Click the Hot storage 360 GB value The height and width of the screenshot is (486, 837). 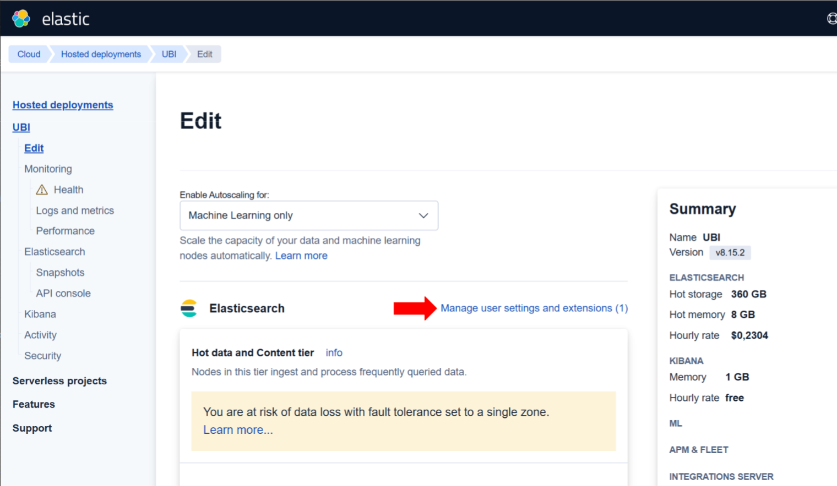(749, 294)
